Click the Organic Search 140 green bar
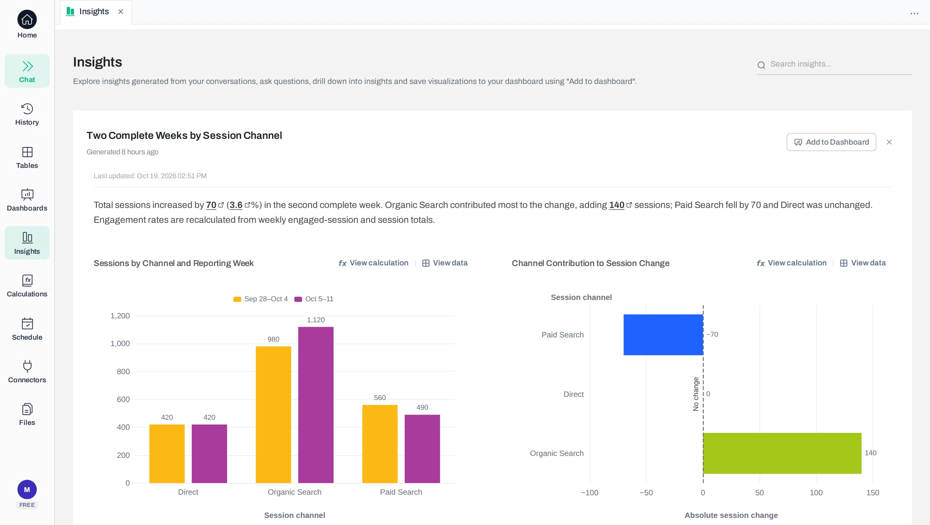 click(782, 454)
